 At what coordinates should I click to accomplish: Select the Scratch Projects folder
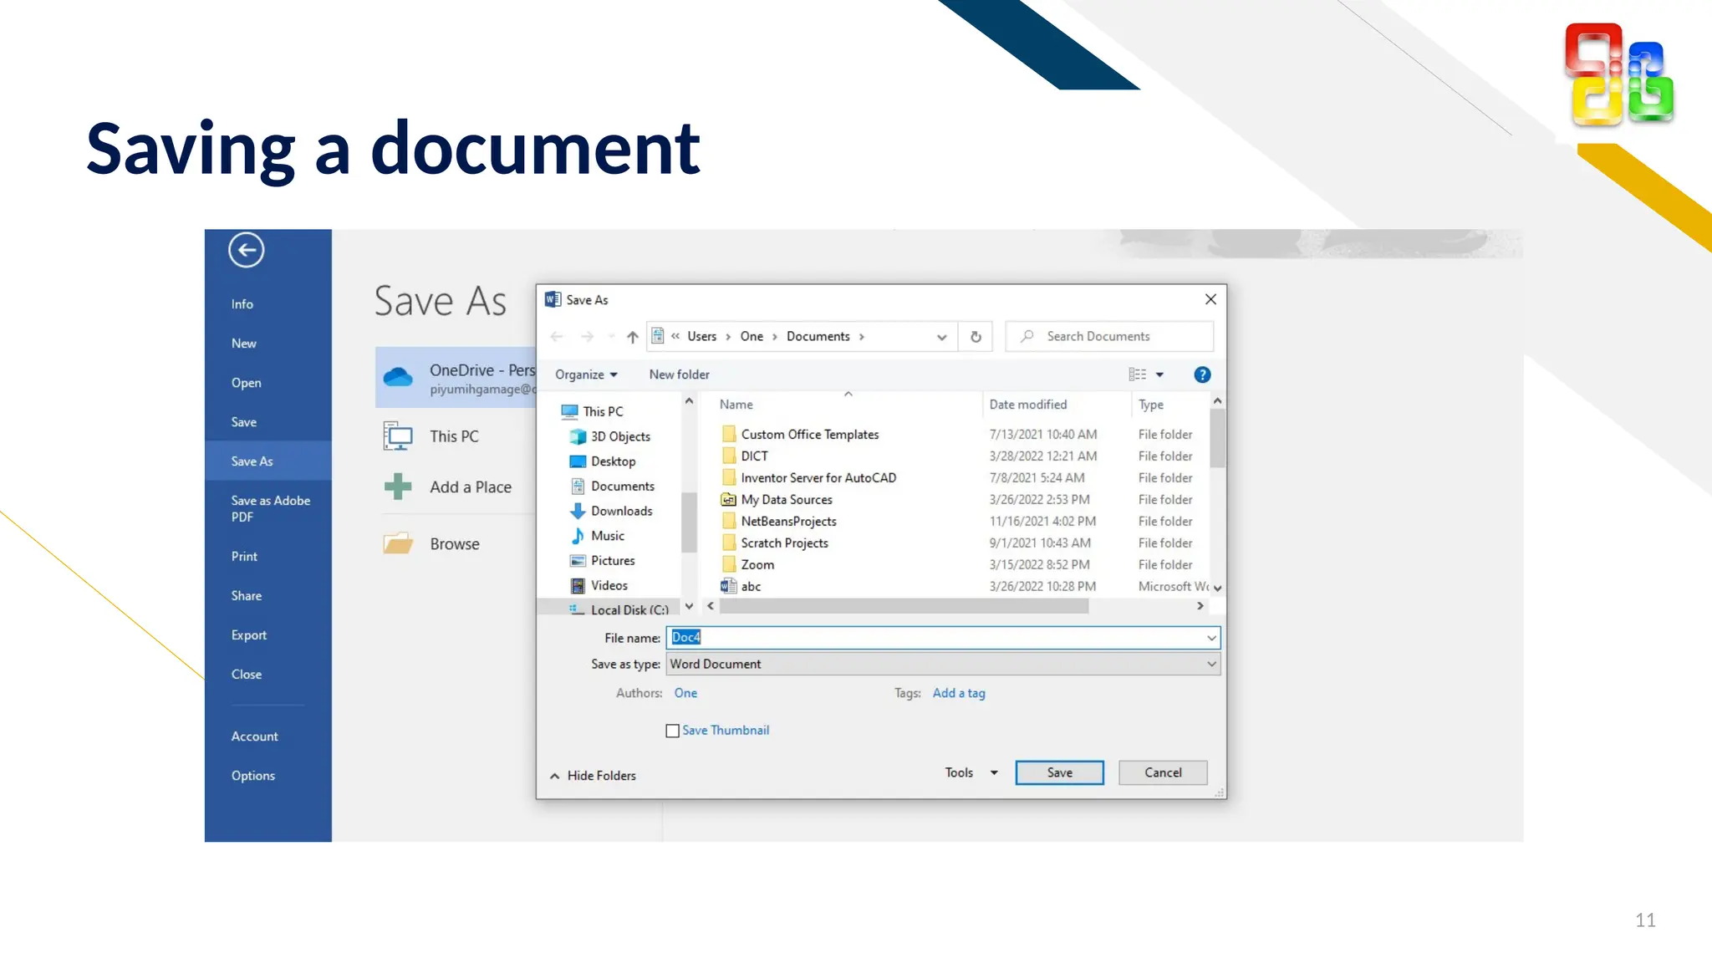[784, 543]
